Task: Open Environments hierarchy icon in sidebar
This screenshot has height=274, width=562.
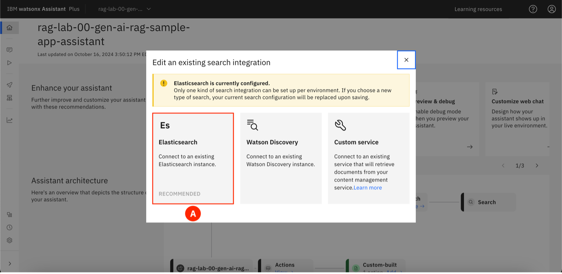Action: pos(9,98)
